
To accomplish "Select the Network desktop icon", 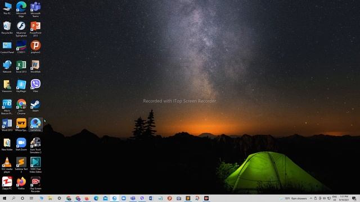I will point(7,67).
